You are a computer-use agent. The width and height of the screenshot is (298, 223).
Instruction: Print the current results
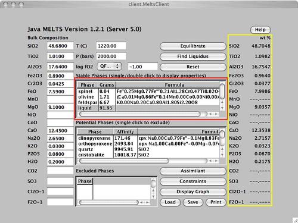click(x=216, y=202)
